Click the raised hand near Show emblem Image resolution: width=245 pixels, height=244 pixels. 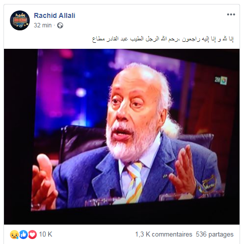(x=183, y=169)
